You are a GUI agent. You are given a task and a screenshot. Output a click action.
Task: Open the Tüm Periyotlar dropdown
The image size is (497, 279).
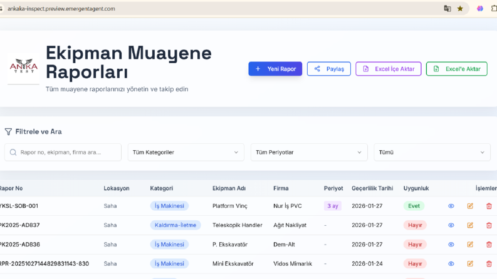tap(309, 152)
